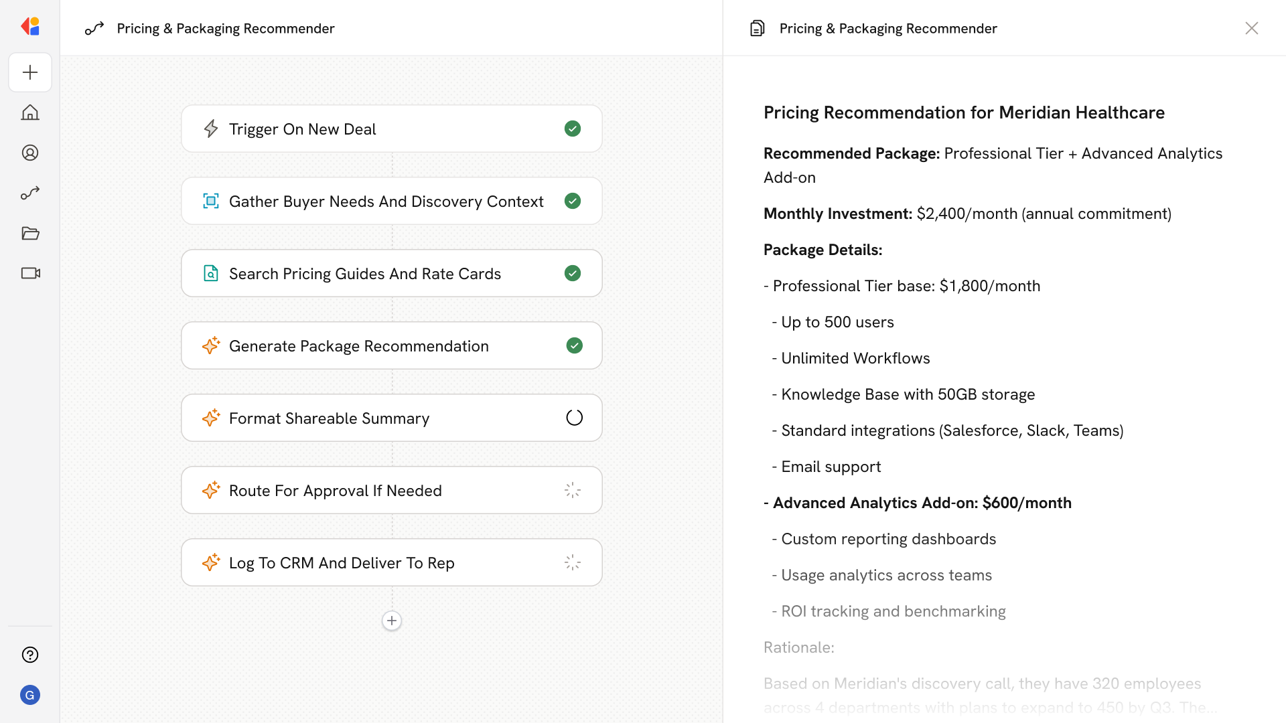
Task: Open the home icon in sidebar
Action: tap(30, 112)
